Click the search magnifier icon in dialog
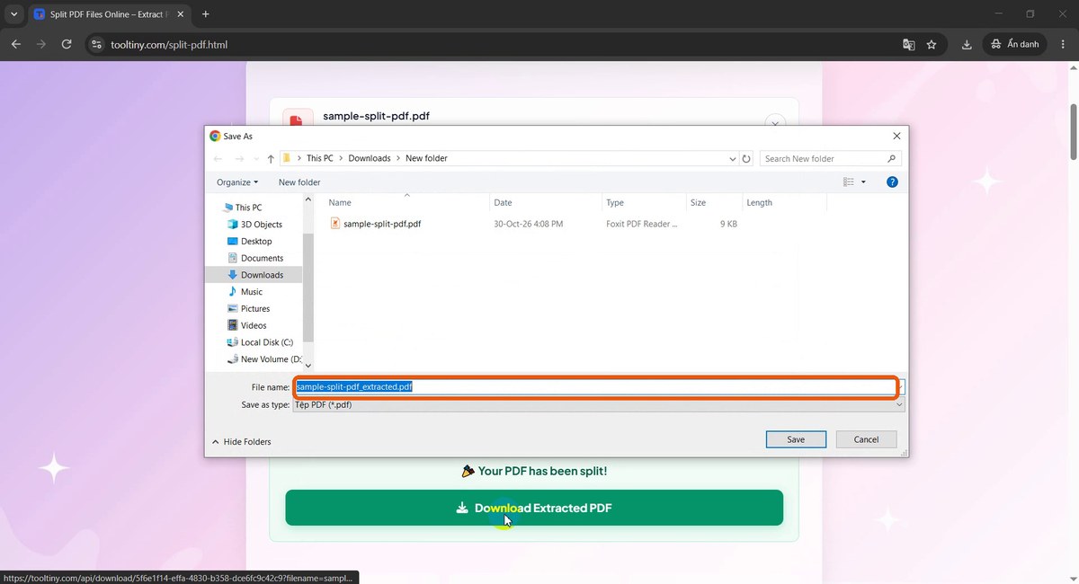Screen dimensions: 1079x584 (892, 158)
